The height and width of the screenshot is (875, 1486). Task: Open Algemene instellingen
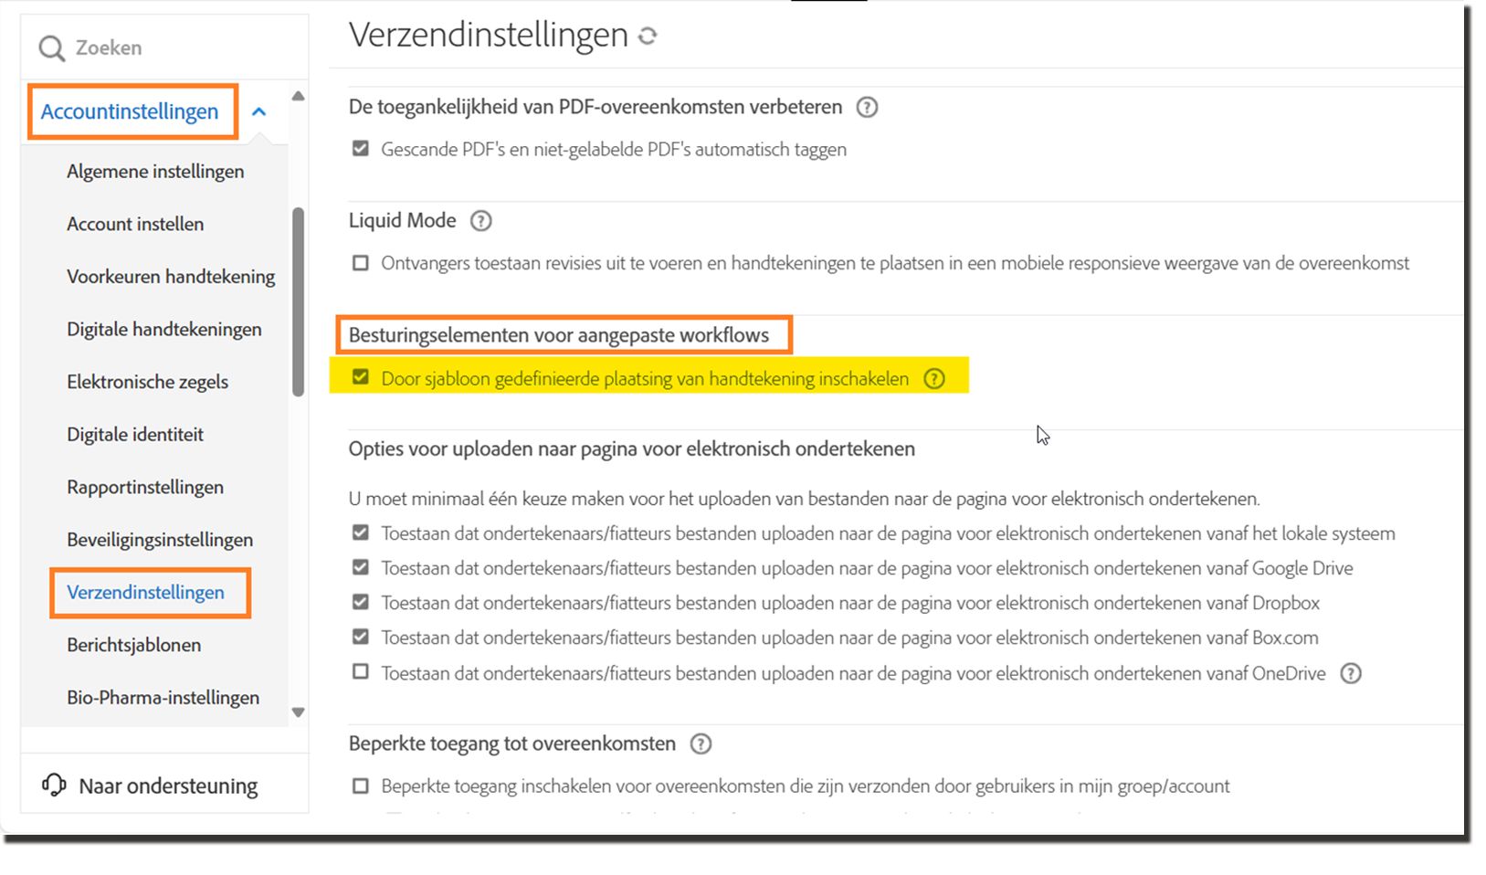pyautogui.click(x=155, y=172)
